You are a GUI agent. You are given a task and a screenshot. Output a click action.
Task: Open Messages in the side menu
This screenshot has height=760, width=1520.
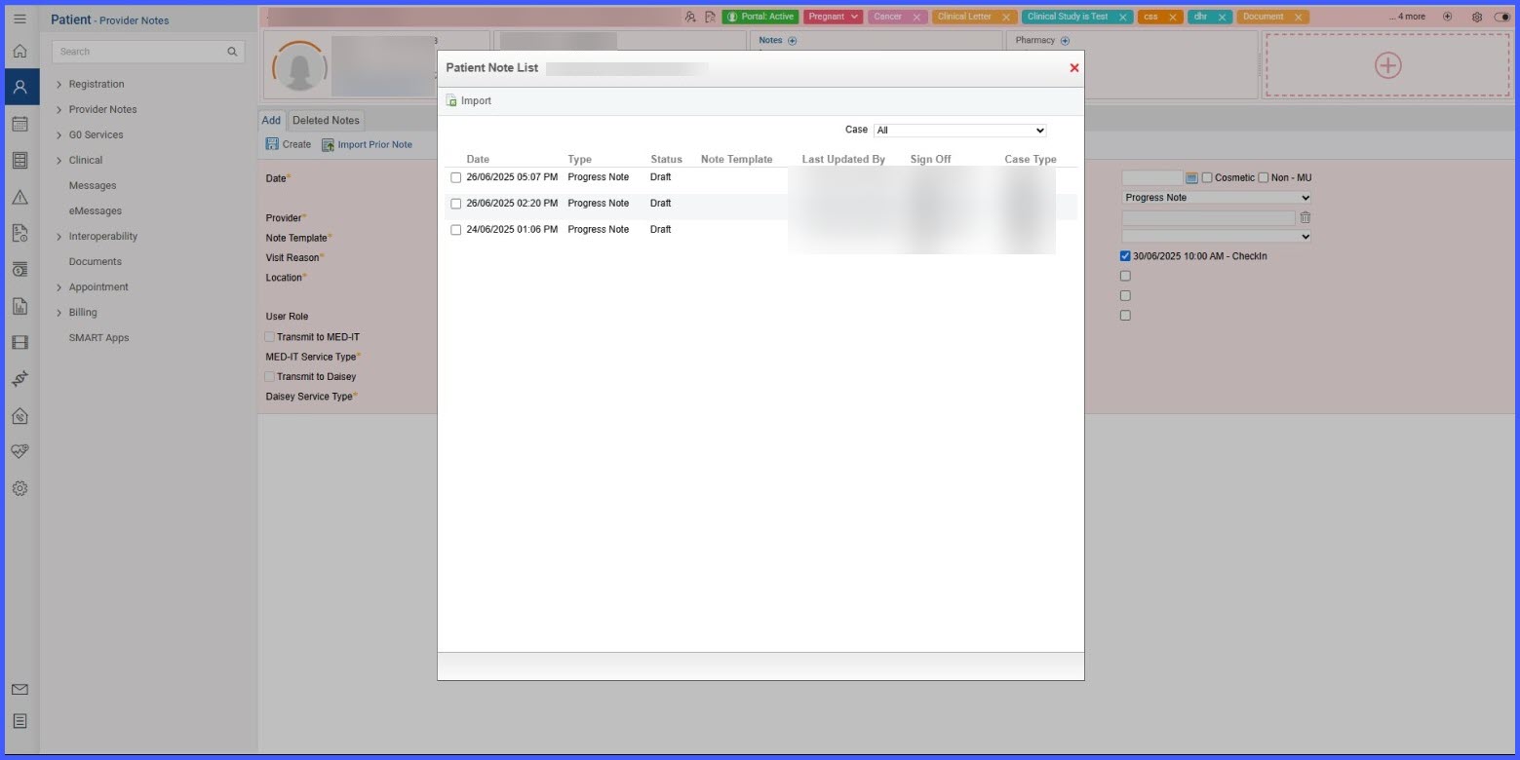(x=93, y=186)
